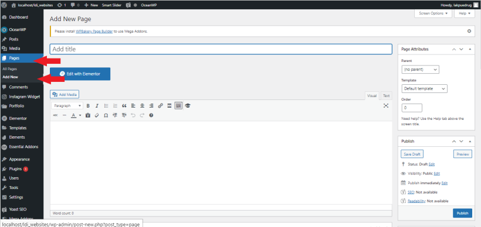Pick text color with A swatch

point(74,115)
